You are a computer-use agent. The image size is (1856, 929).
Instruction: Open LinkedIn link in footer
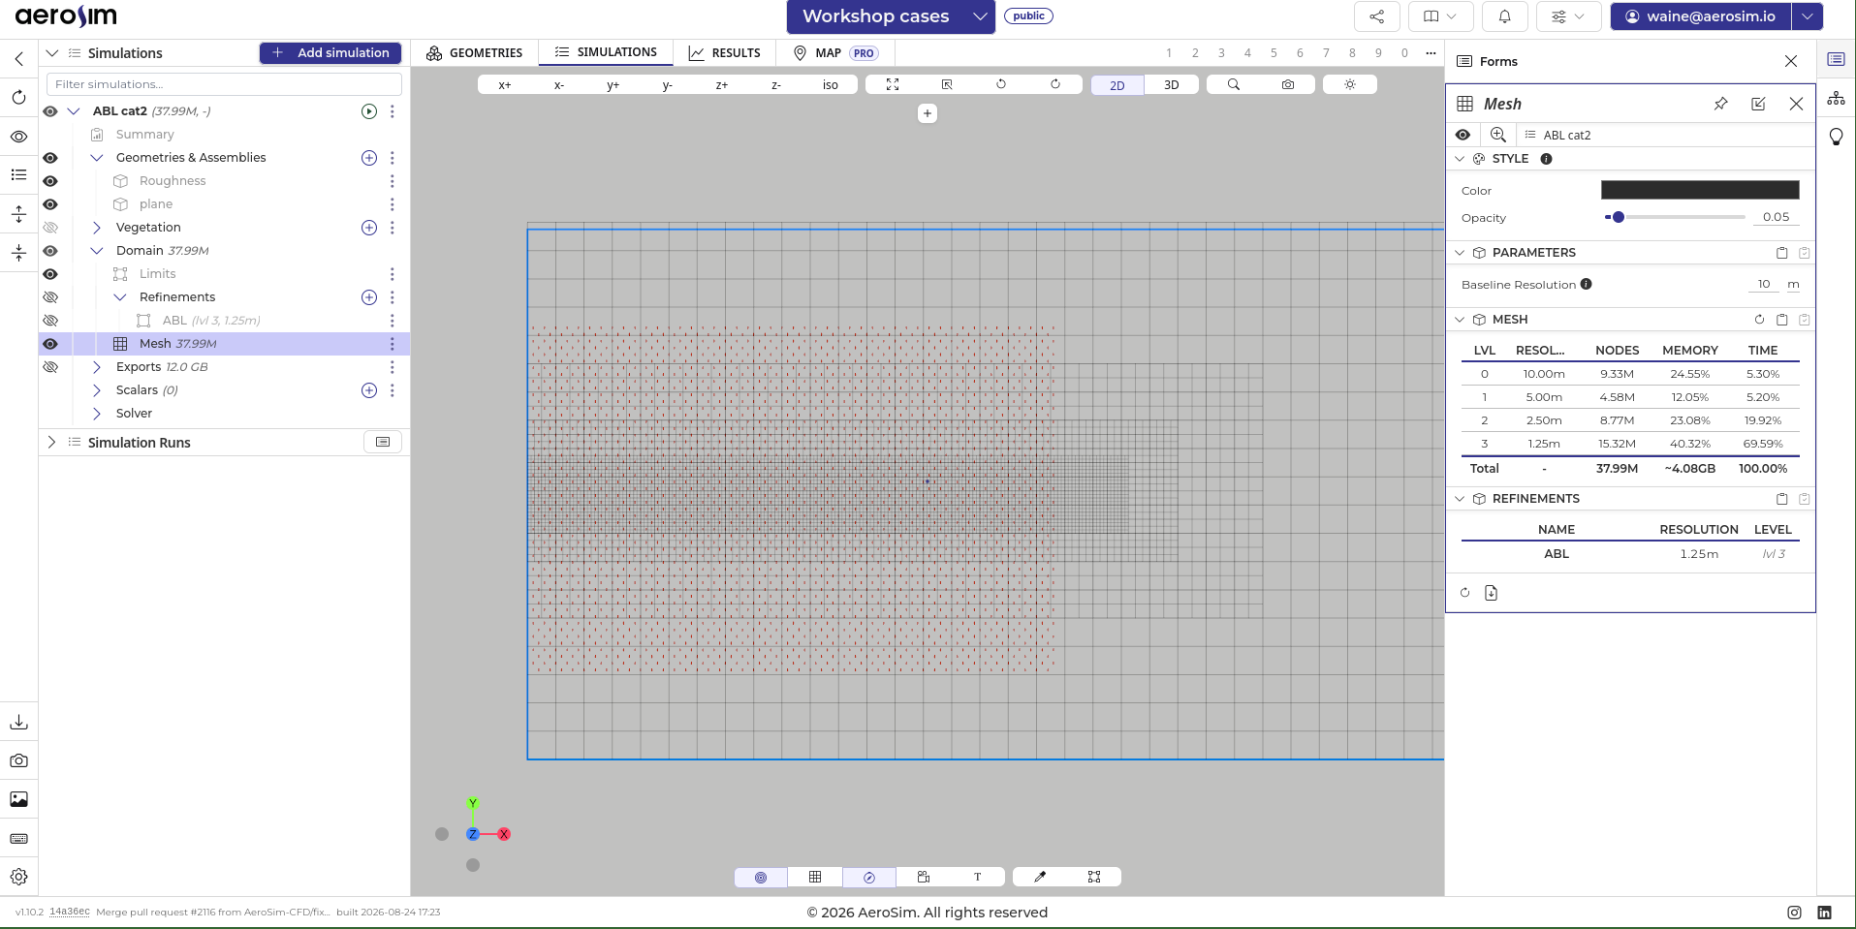click(x=1825, y=913)
